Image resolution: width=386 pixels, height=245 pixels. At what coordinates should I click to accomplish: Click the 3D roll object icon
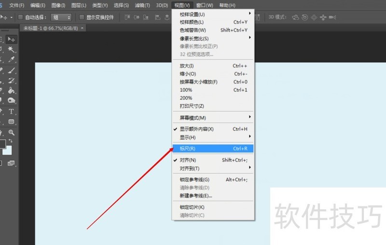click(305, 17)
